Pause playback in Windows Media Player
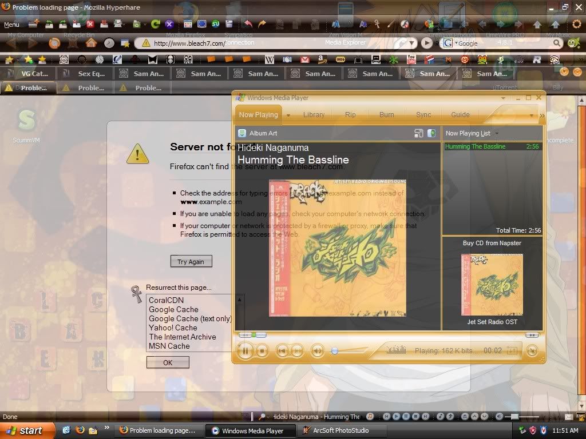This screenshot has width=586, height=439. pyautogui.click(x=246, y=351)
